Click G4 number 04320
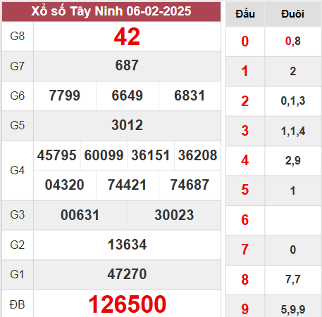The height and width of the screenshot is (317, 322). coord(65,185)
